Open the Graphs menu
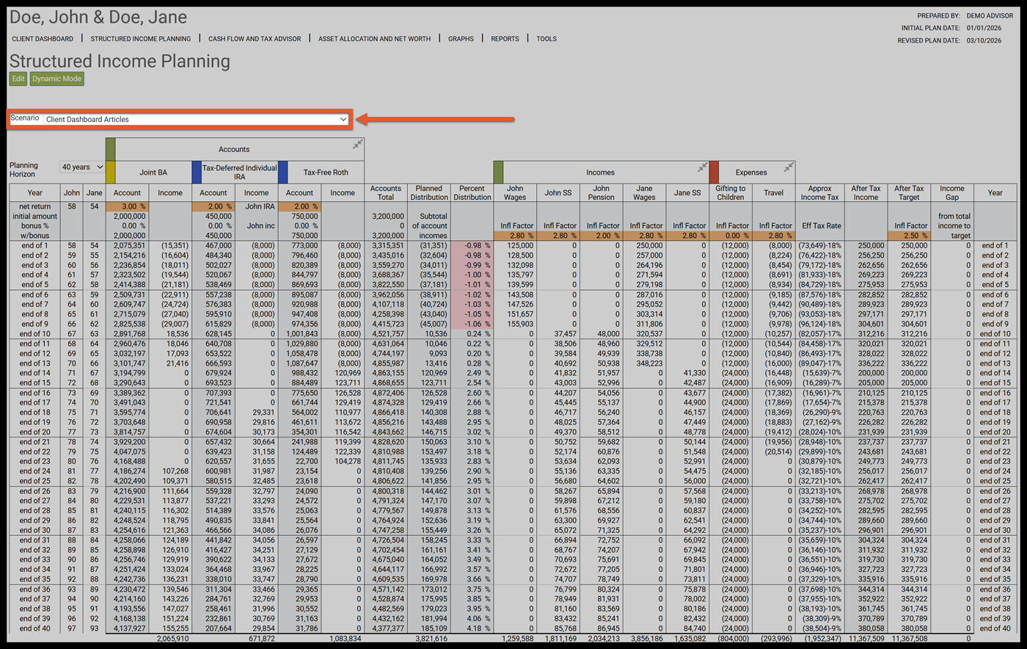This screenshot has height=649, width=1027. click(x=461, y=39)
